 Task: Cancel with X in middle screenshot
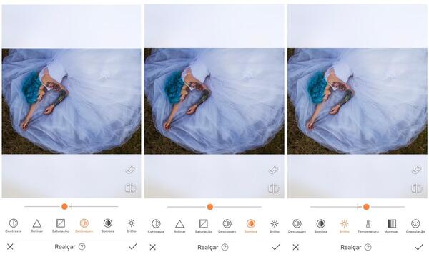pyautogui.click(x=153, y=247)
